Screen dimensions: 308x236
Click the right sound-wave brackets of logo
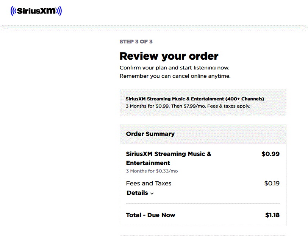coord(59,11)
